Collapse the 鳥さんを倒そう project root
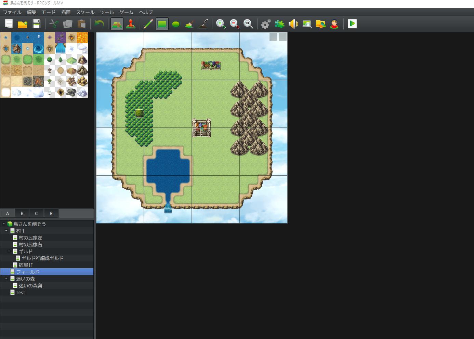 [x=3, y=224]
